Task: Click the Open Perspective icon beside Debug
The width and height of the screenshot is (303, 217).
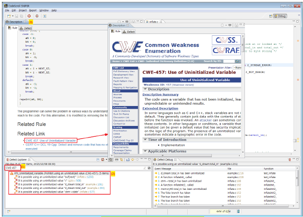Action: (x=271, y=16)
